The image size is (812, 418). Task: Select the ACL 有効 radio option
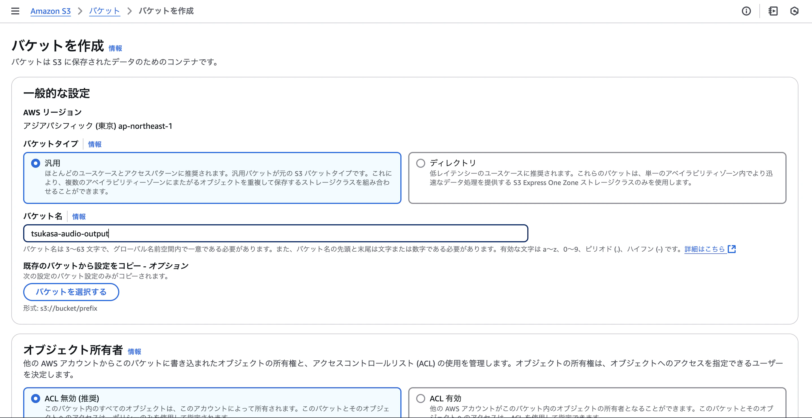coord(420,398)
